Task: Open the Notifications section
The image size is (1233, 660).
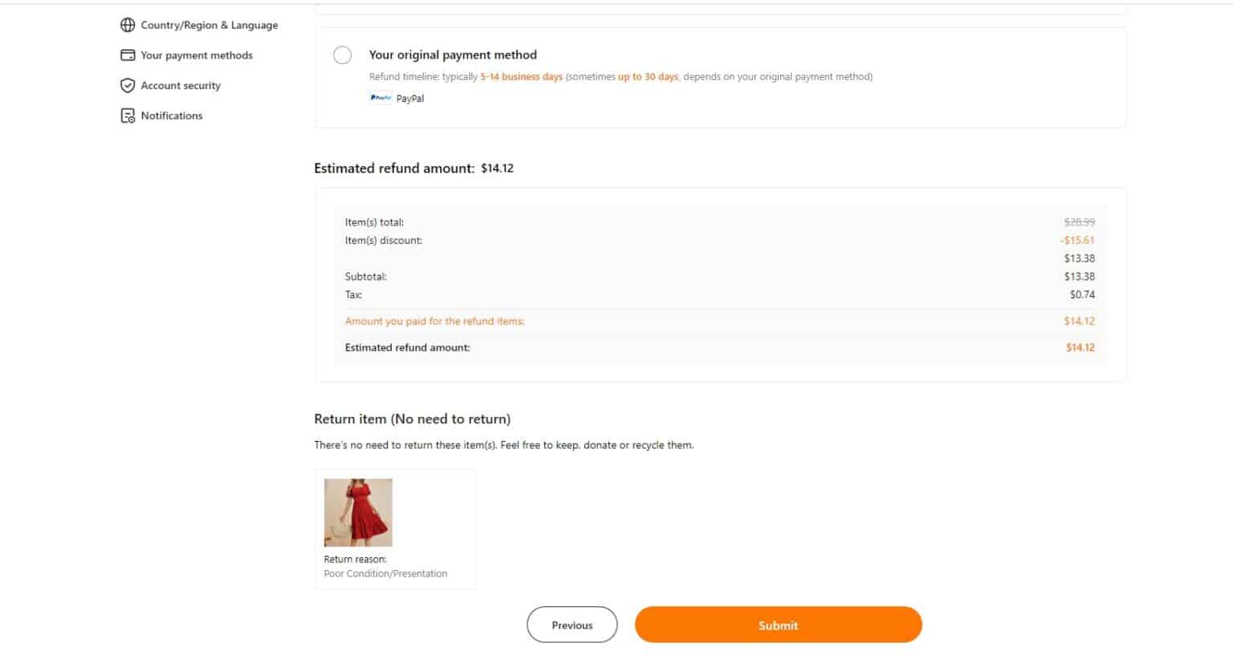Action: [171, 115]
